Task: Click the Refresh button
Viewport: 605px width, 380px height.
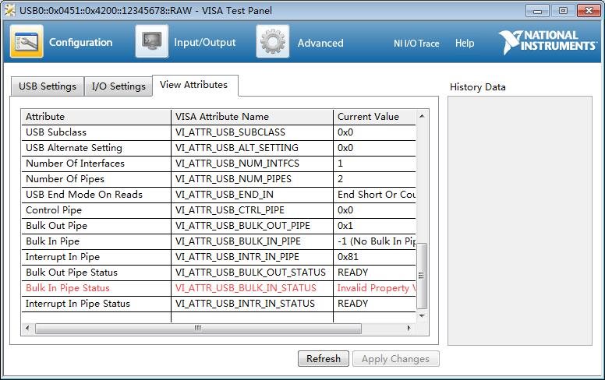Action: pyautogui.click(x=324, y=359)
